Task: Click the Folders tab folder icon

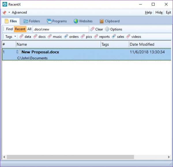Action: coord(26,21)
